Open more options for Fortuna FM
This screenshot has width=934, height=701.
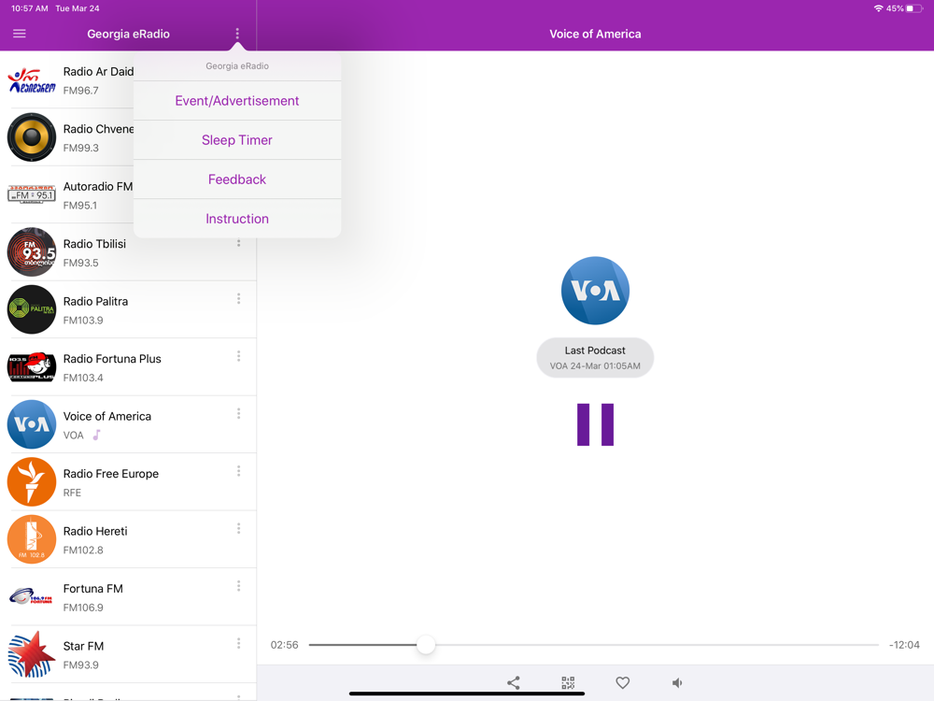[239, 586]
